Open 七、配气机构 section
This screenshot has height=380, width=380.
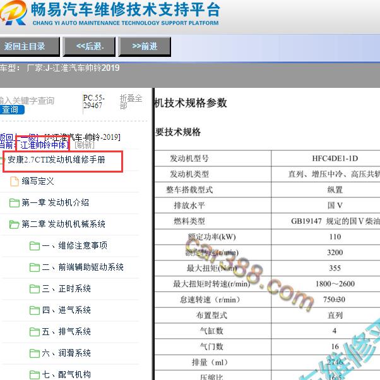tap(66, 374)
